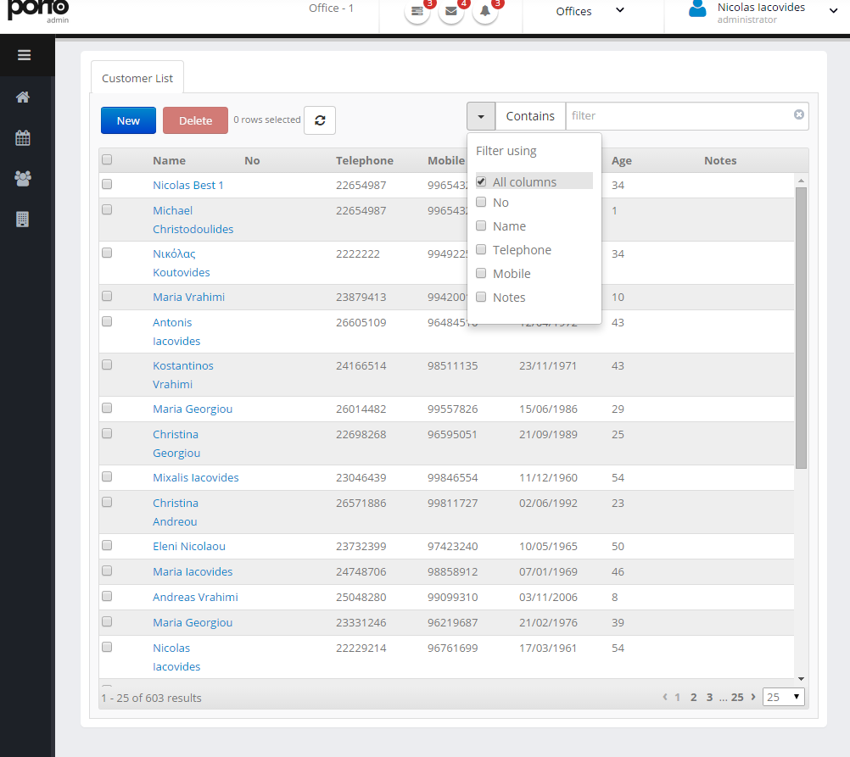850x757 pixels.
Task: Click mobile number 98511135 cell
Action: point(453,365)
